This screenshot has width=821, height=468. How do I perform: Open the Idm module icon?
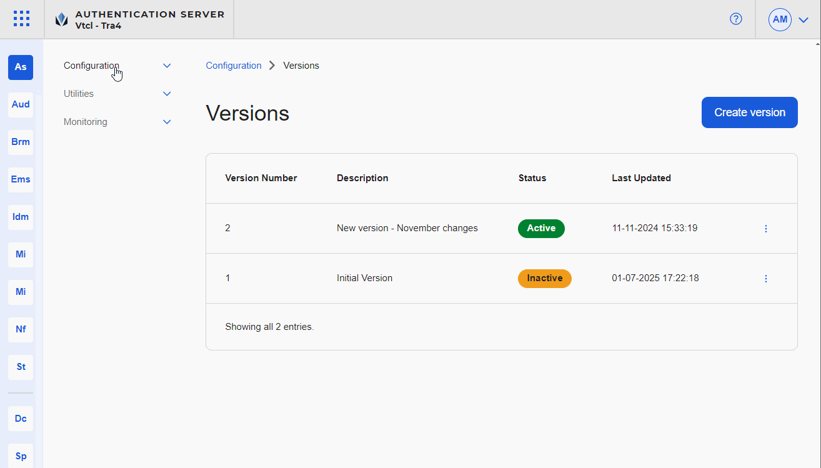[21, 217]
